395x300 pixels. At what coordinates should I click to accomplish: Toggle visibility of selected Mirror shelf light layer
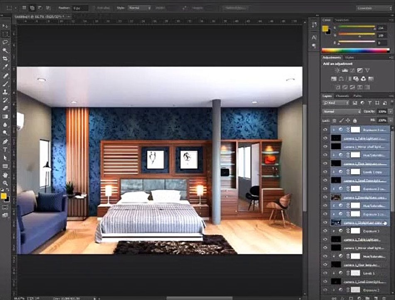325,147
